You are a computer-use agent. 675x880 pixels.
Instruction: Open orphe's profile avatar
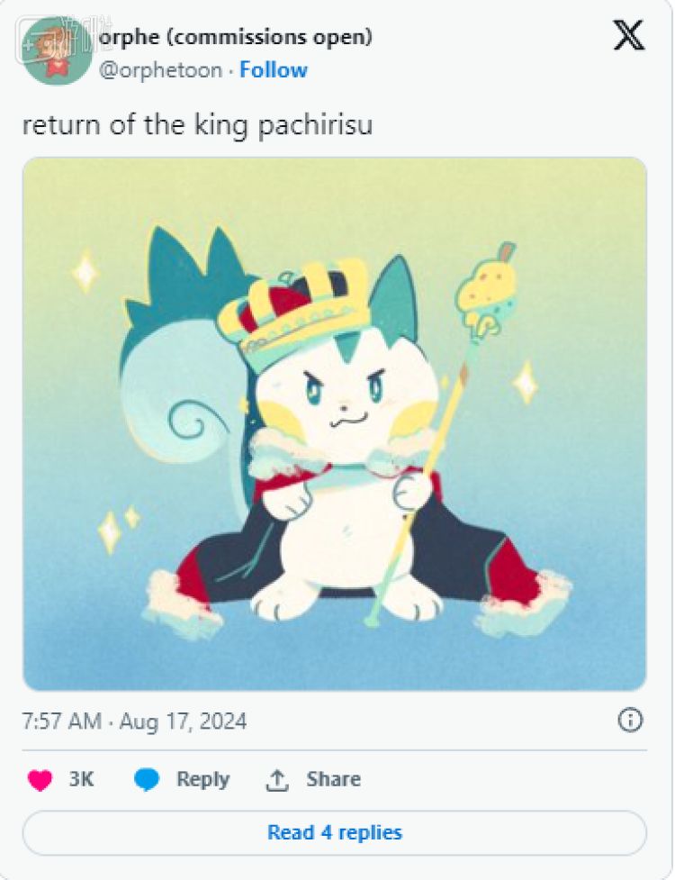(x=57, y=50)
